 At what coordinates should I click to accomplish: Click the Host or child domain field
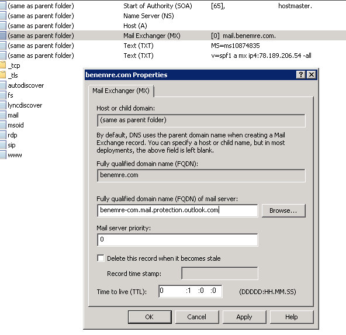click(201, 120)
